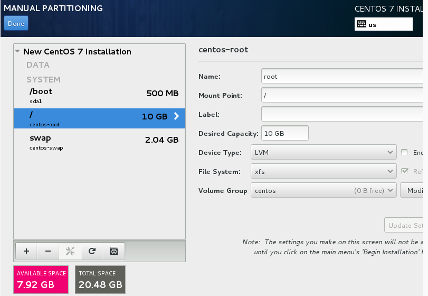Open the Volume Group centos dropdown
The width and height of the screenshot is (428, 296).
[x=324, y=190]
